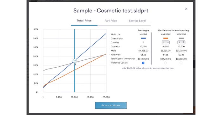Viewport: 222px width, 115px height.
Task: Select Prototype as the preferred option
Action: [x=143, y=63]
